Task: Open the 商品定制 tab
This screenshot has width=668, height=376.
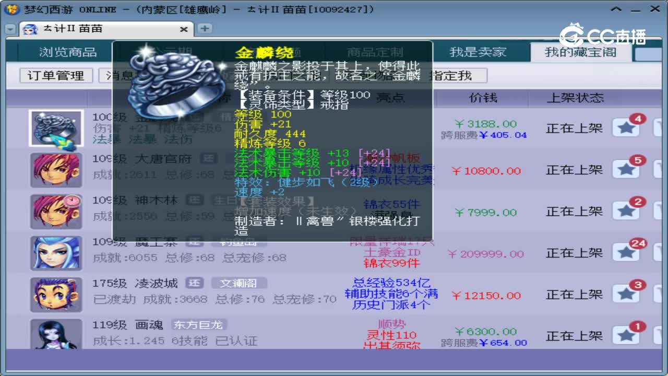Action: click(375, 52)
